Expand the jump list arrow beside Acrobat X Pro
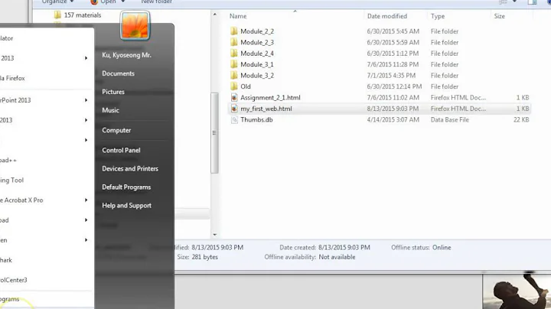This screenshot has width=551, height=309. (x=86, y=200)
